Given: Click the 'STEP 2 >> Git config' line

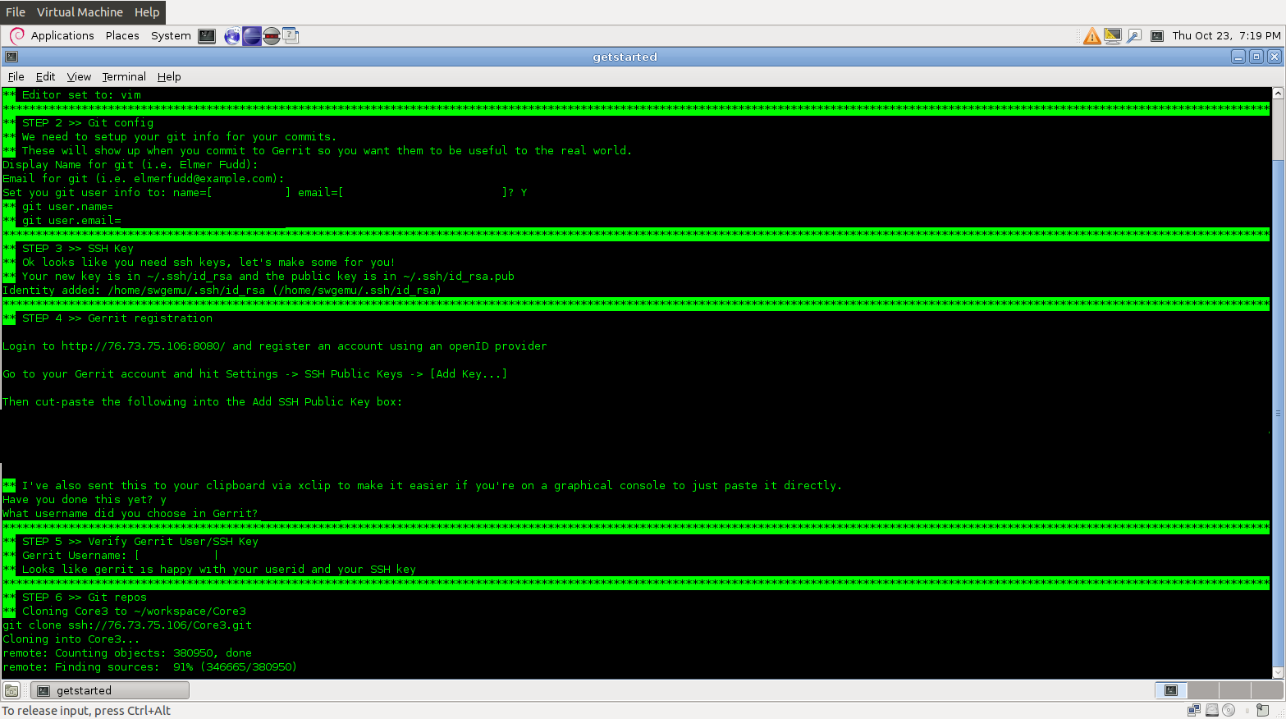Looking at the screenshot, I should coord(88,122).
